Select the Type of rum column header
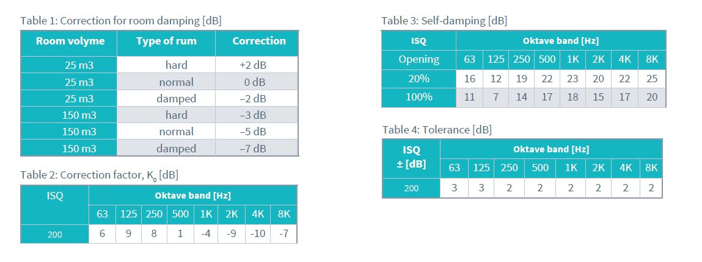702x262 pixels. 166,41
